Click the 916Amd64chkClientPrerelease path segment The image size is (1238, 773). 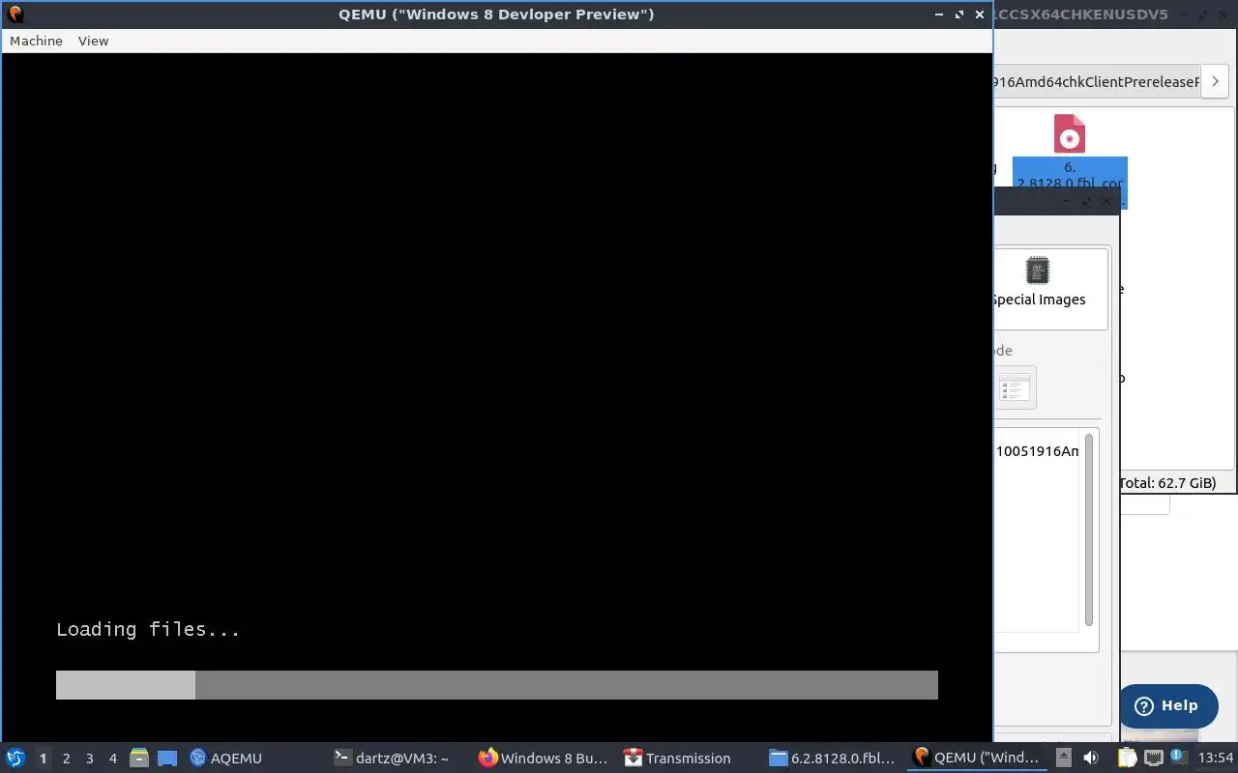point(1096,82)
